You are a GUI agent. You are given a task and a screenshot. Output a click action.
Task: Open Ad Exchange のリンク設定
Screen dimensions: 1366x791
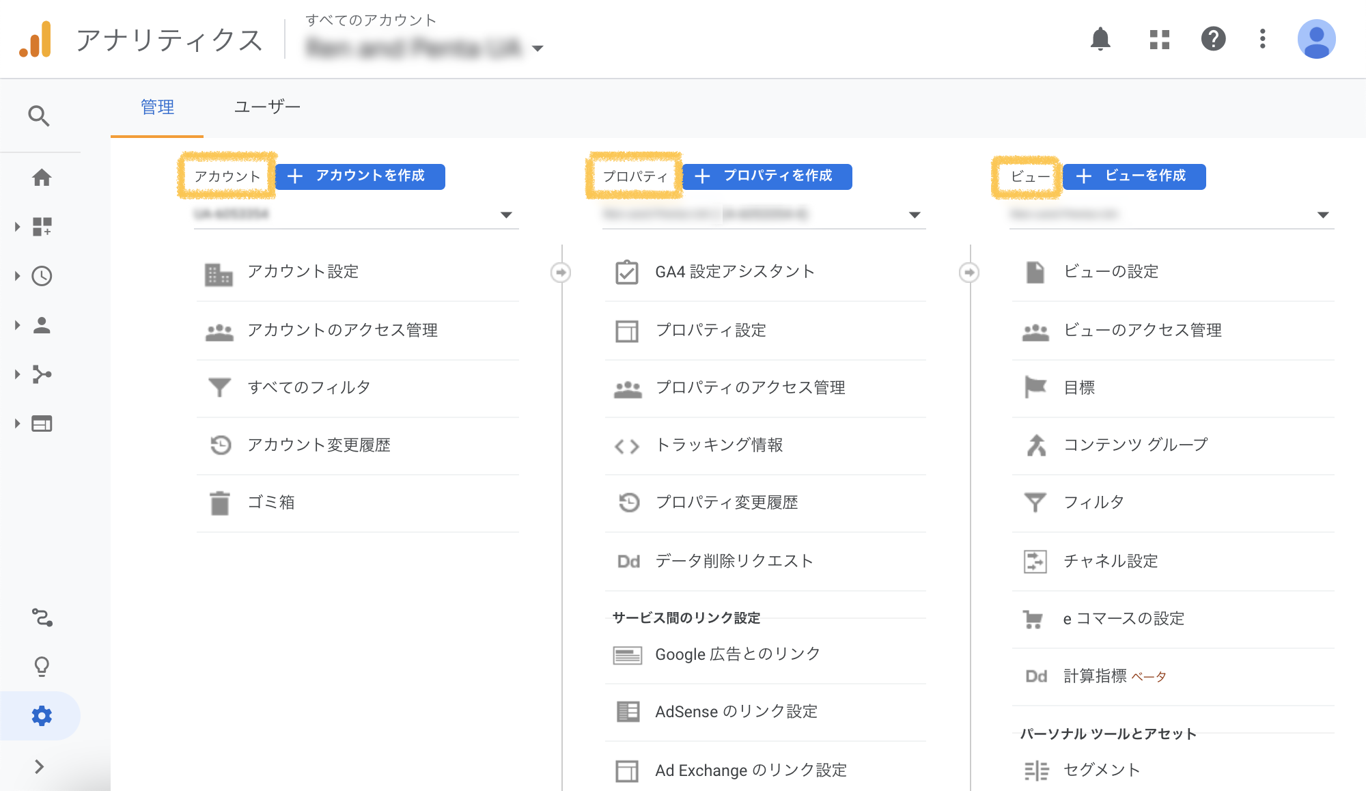tap(765, 771)
